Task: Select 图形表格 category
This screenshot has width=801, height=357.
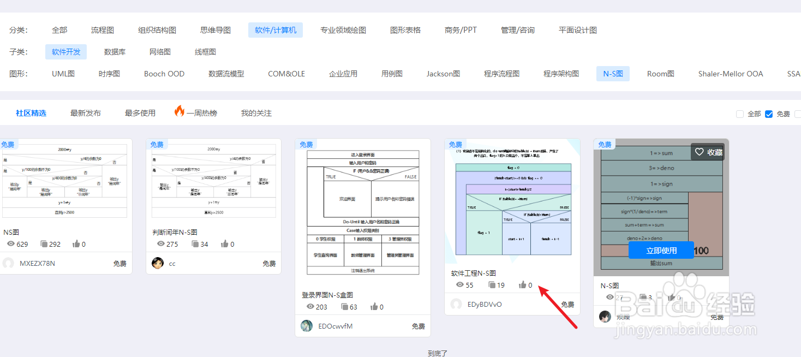Action: [x=405, y=30]
